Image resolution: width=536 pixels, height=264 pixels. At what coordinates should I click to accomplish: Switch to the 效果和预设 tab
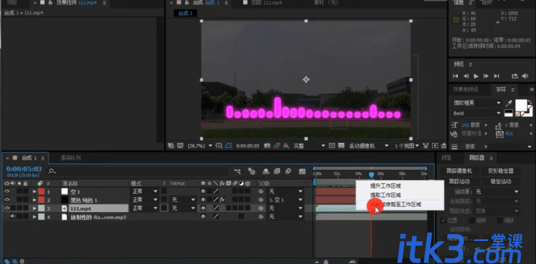coord(466,90)
